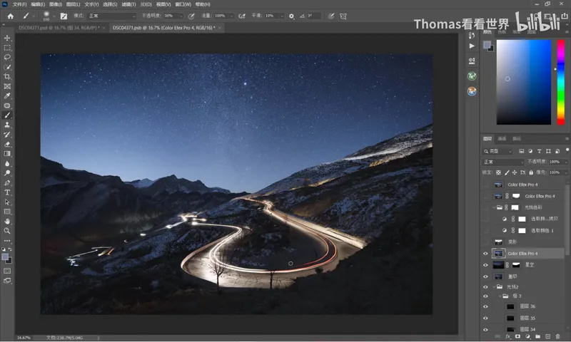Image resolution: width=571 pixels, height=342 pixels.
Task: Hide the 盖印 layer
Action: click(x=485, y=276)
